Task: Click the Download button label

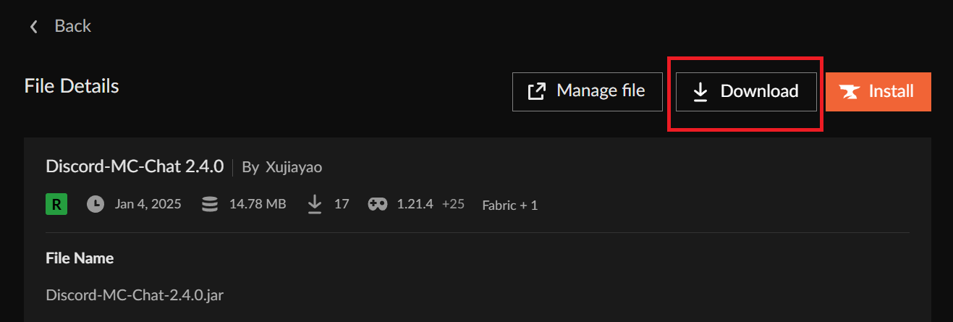Action: 759,92
